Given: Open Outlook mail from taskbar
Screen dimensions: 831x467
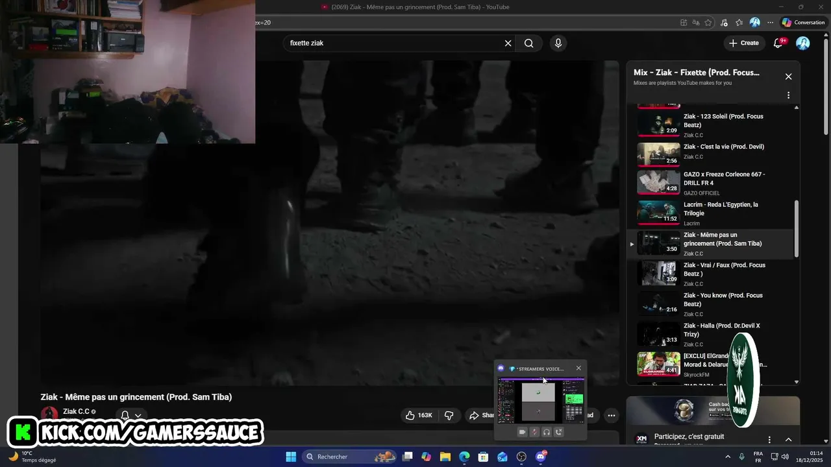Looking at the screenshot, I should [502, 457].
